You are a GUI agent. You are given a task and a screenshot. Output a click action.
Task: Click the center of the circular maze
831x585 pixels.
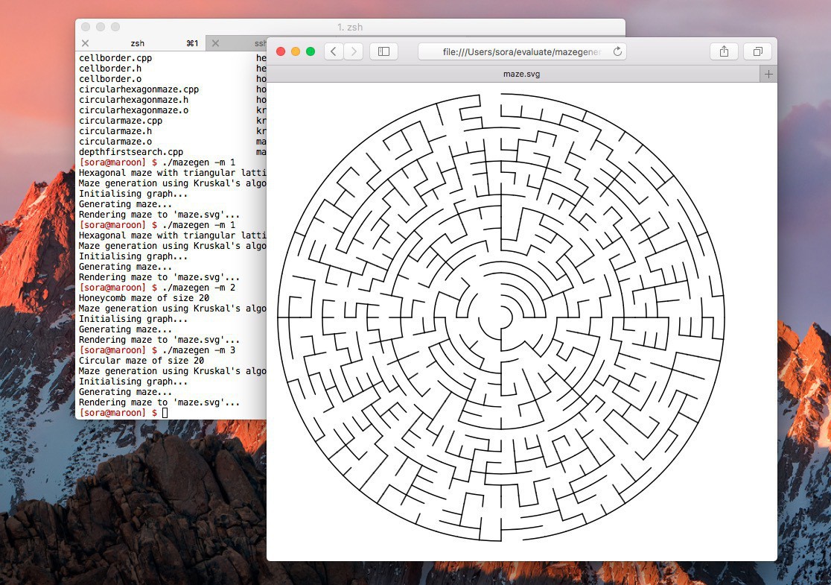pyautogui.click(x=500, y=317)
